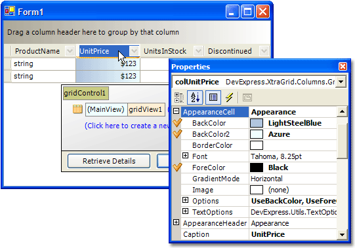Select the Alphabetical sort icon
355x248 pixels.
pos(195,97)
